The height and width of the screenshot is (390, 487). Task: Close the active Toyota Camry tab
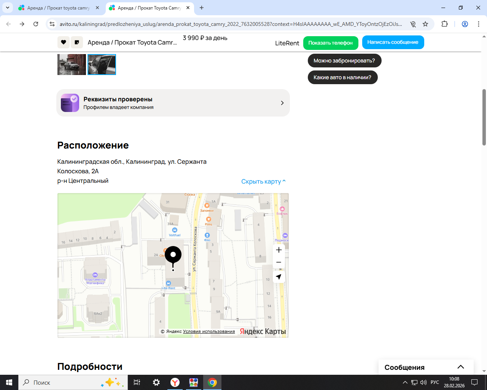click(x=188, y=8)
